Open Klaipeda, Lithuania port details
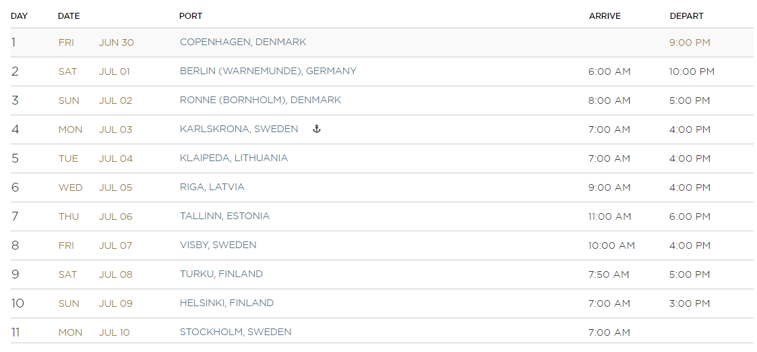 [x=234, y=158]
